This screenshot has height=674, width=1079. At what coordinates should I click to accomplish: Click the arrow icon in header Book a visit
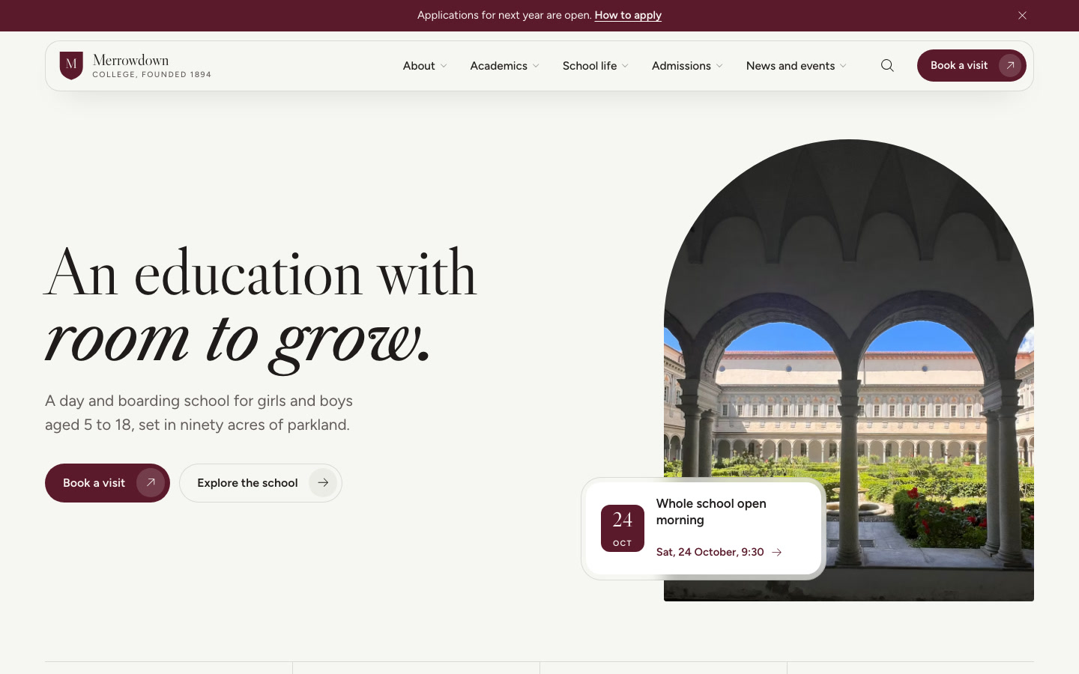1010,66
